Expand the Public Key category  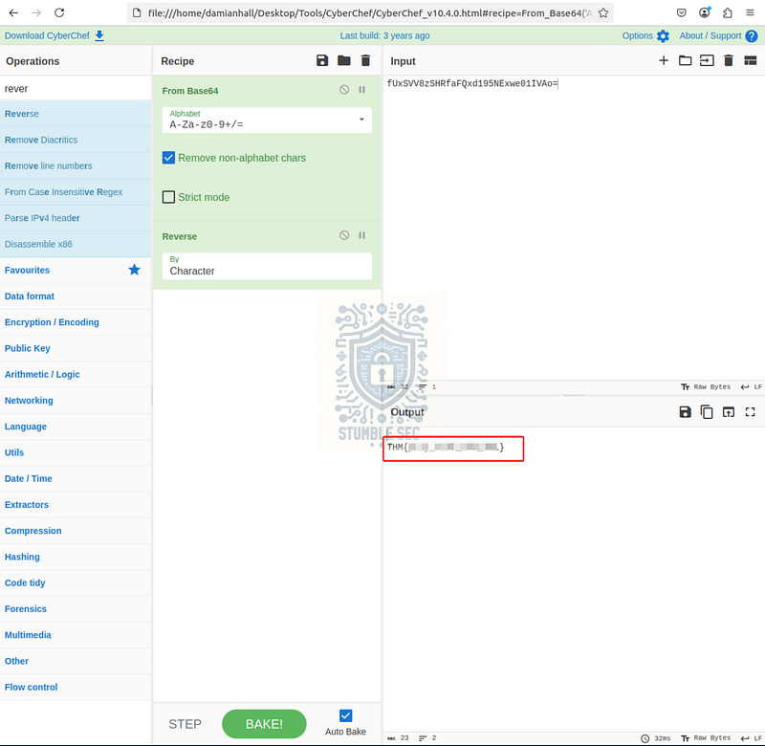[x=76, y=348]
